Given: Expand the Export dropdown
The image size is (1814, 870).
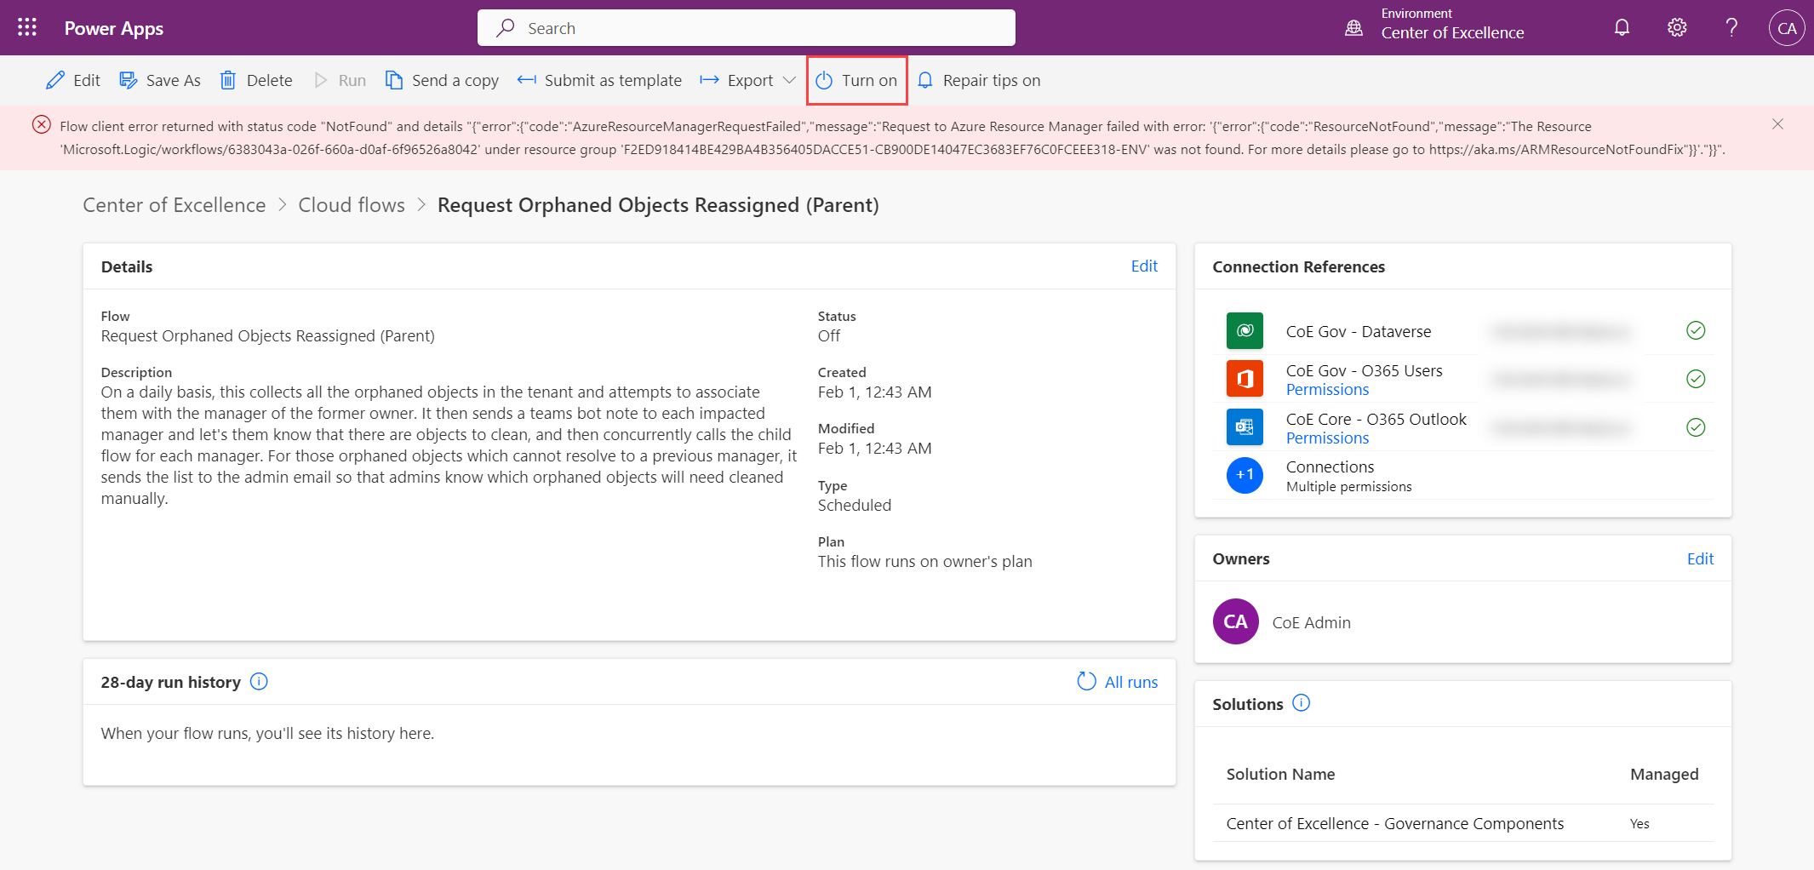Looking at the screenshot, I should tap(788, 79).
